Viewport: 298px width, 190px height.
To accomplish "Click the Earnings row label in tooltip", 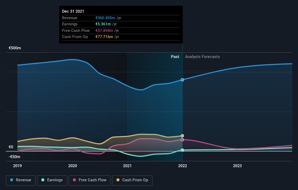I will point(70,24).
